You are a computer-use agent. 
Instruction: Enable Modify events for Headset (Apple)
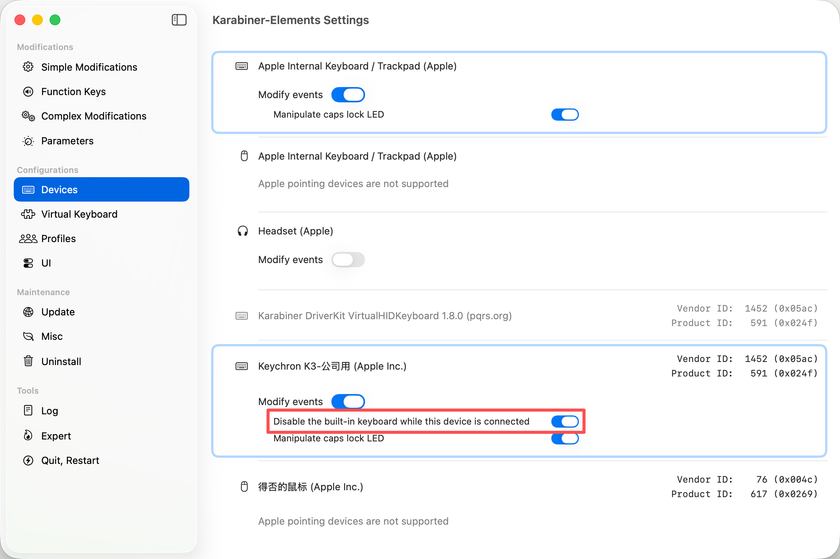point(348,260)
